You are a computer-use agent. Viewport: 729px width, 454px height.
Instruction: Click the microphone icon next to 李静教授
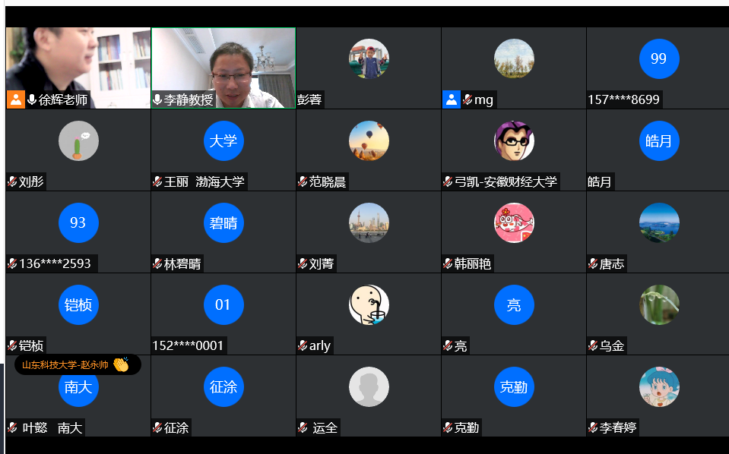[x=157, y=99]
